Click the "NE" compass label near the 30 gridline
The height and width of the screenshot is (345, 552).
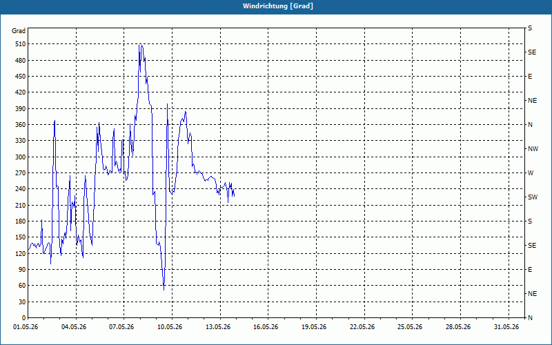[x=532, y=294]
